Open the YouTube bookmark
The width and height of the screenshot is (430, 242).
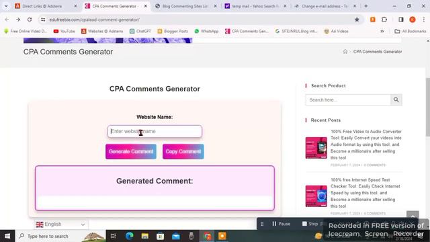click(64, 32)
